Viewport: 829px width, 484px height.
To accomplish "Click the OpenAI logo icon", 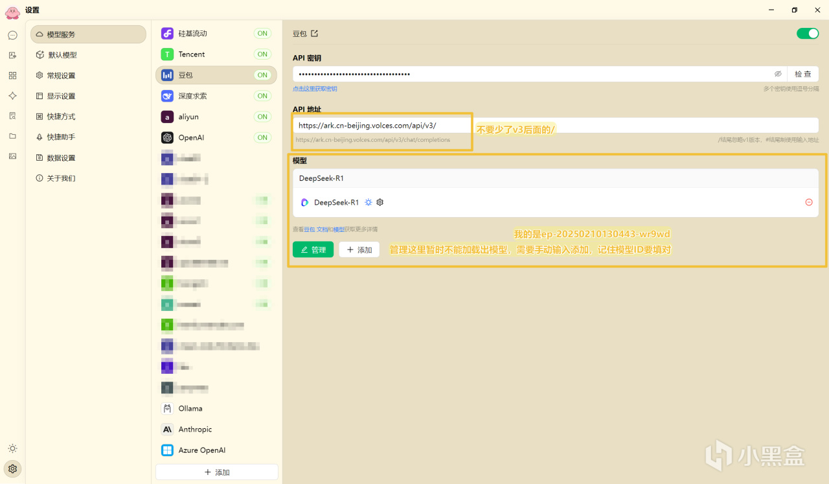I will (167, 137).
